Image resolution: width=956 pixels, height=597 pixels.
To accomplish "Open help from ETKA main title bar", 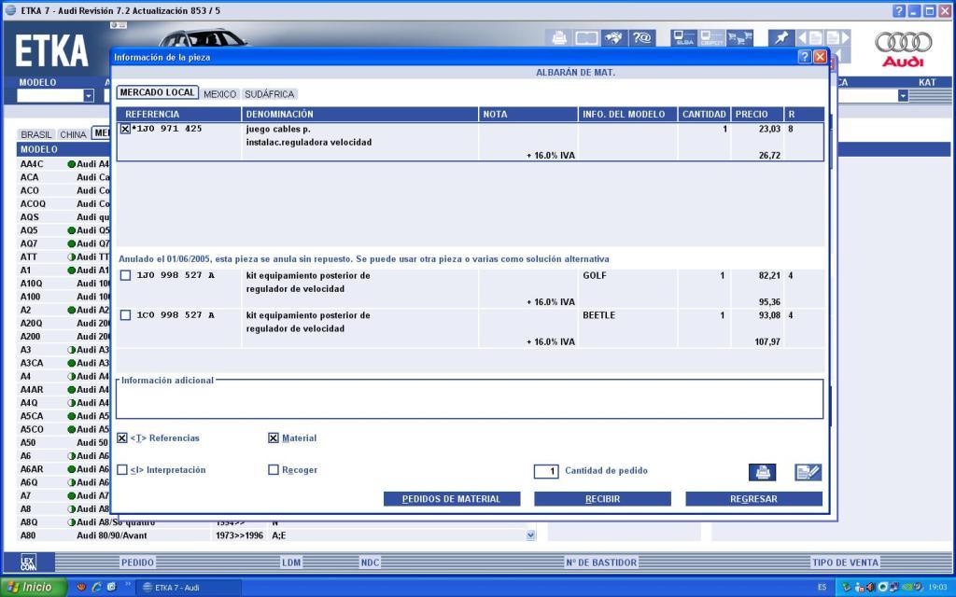I will point(899,10).
